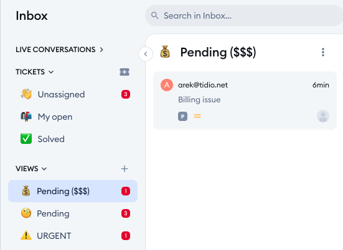Image resolution: width=343 pixels, height=250 pixels.
Task: Click the magnifying glass search icon
Action: click(154, 16)
